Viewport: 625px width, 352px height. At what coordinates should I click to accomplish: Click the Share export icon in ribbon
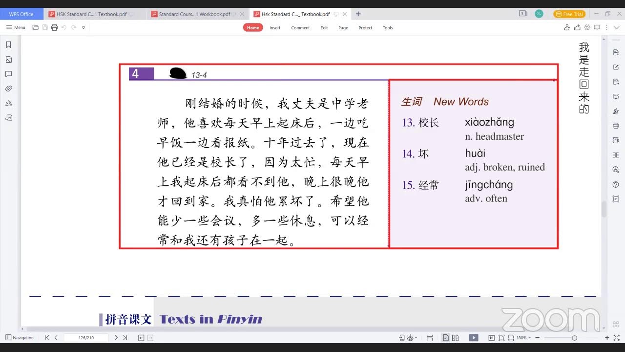pyautogui.click(x=577, y=27)
